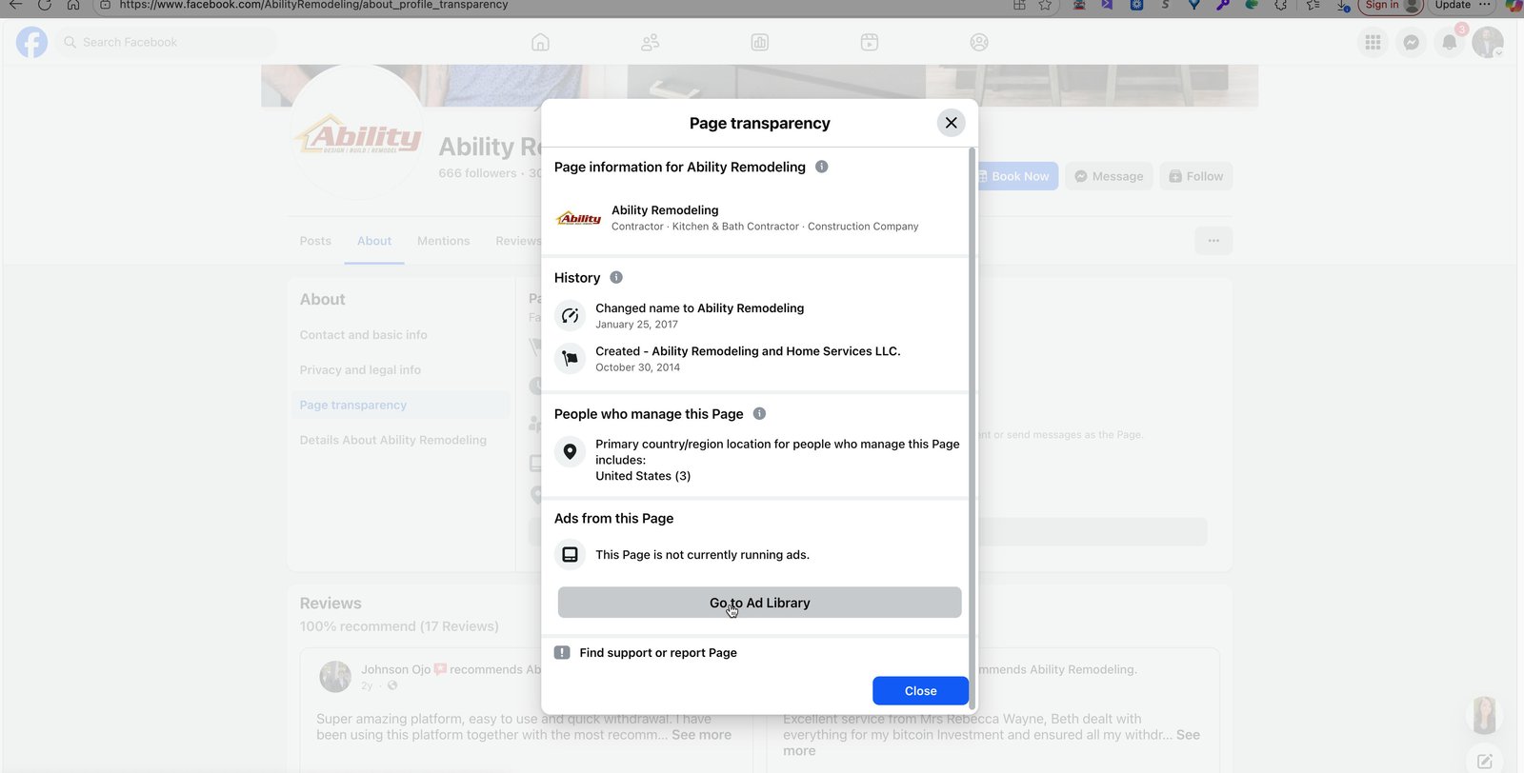This screenshot has width=1524, height=773.
Task: Click the Message button on the page
Action: pos(1109,176)
